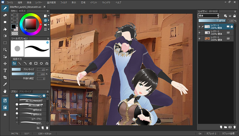Viewport: 239px width, 136px height.
Task: Switch to the 色見本 tab
Action: [22, 11]
